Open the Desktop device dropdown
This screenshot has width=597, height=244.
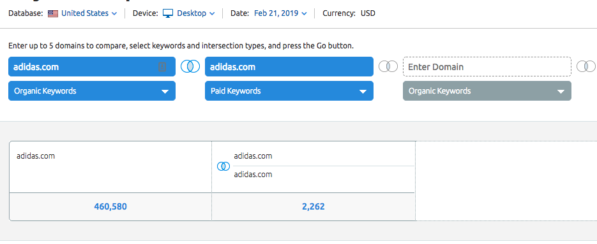[195, 13]
